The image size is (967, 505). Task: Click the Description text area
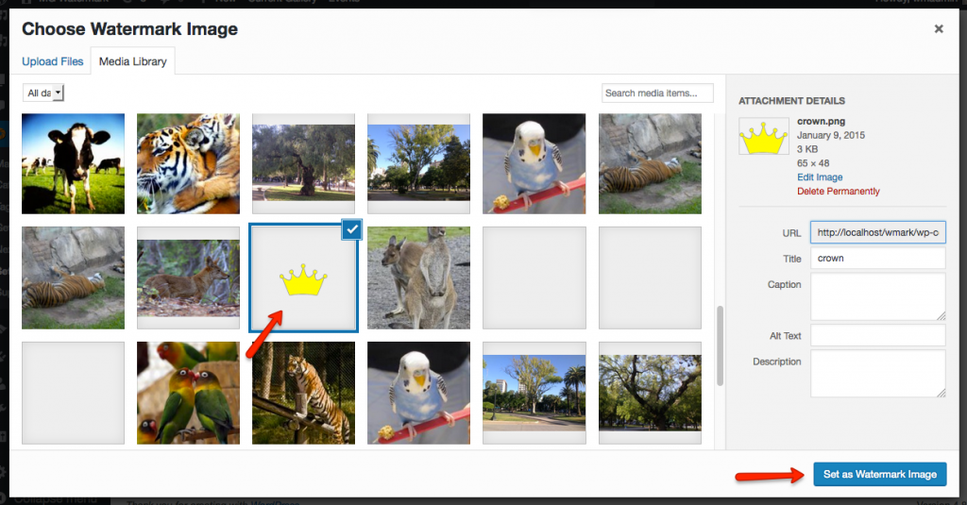point(877,374)
